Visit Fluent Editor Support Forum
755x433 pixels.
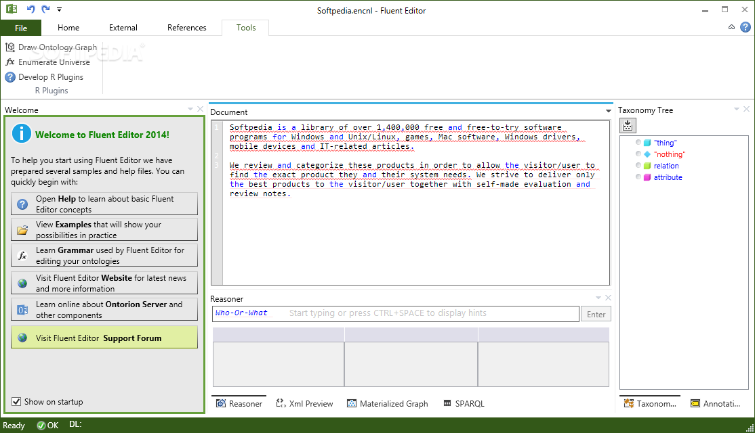click(x=104, y=338)
